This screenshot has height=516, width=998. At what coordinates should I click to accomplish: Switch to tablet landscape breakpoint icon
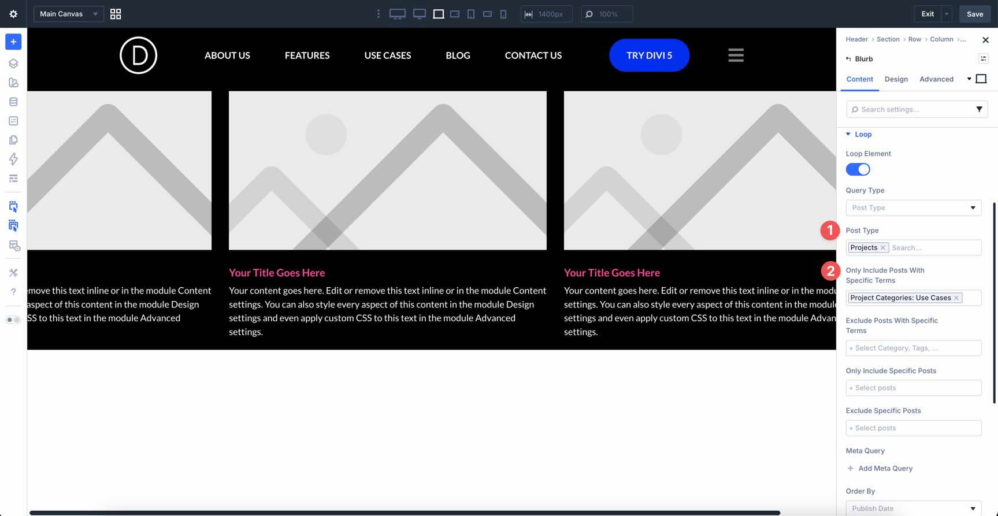click(455, 14)
